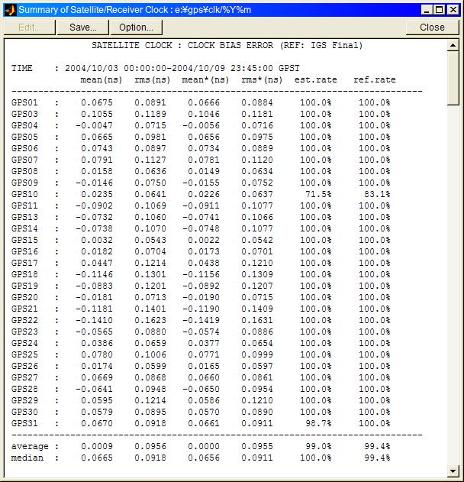
Task: Click the grayed-out Edit... button
Action: click(x=29, y=27)
